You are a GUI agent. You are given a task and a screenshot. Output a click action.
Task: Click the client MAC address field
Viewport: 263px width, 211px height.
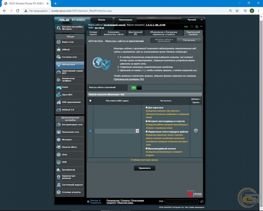tap(115, 131)
